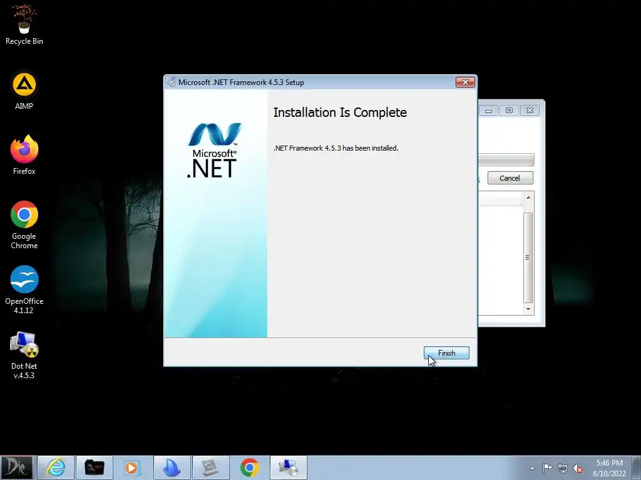This screenshot has height=480, width=641.
Task: Open Internet Explorer from the taskbar
Action: (56, 467)
